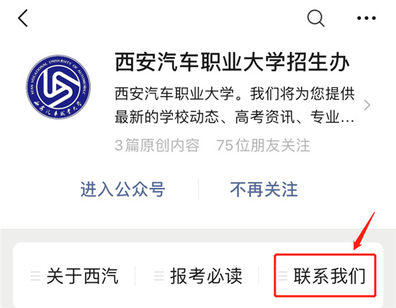The height and width of the screenshot is (308, 396).
Task: Choose 不再关注 to unfollow
Action: pos(264,189)
